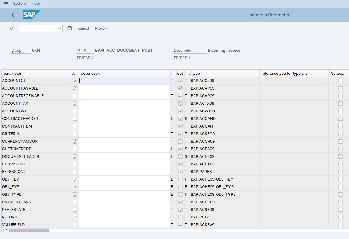Toggle tk checkbox for ACCOUNTTAX
Viewport: 349px width, 239px height.
coord(75,103)
